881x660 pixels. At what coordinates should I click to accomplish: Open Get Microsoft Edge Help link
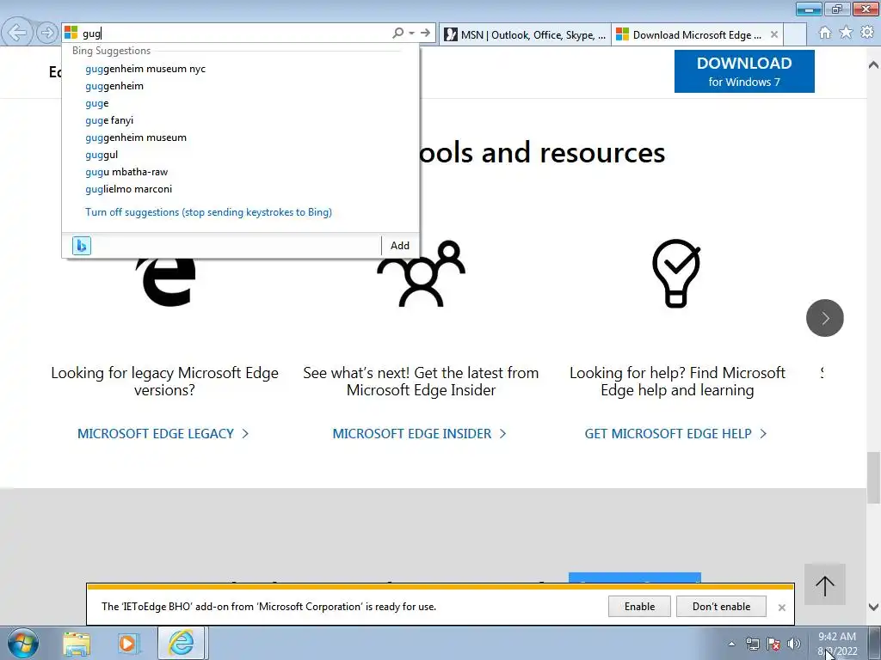[x=675, y=434]
